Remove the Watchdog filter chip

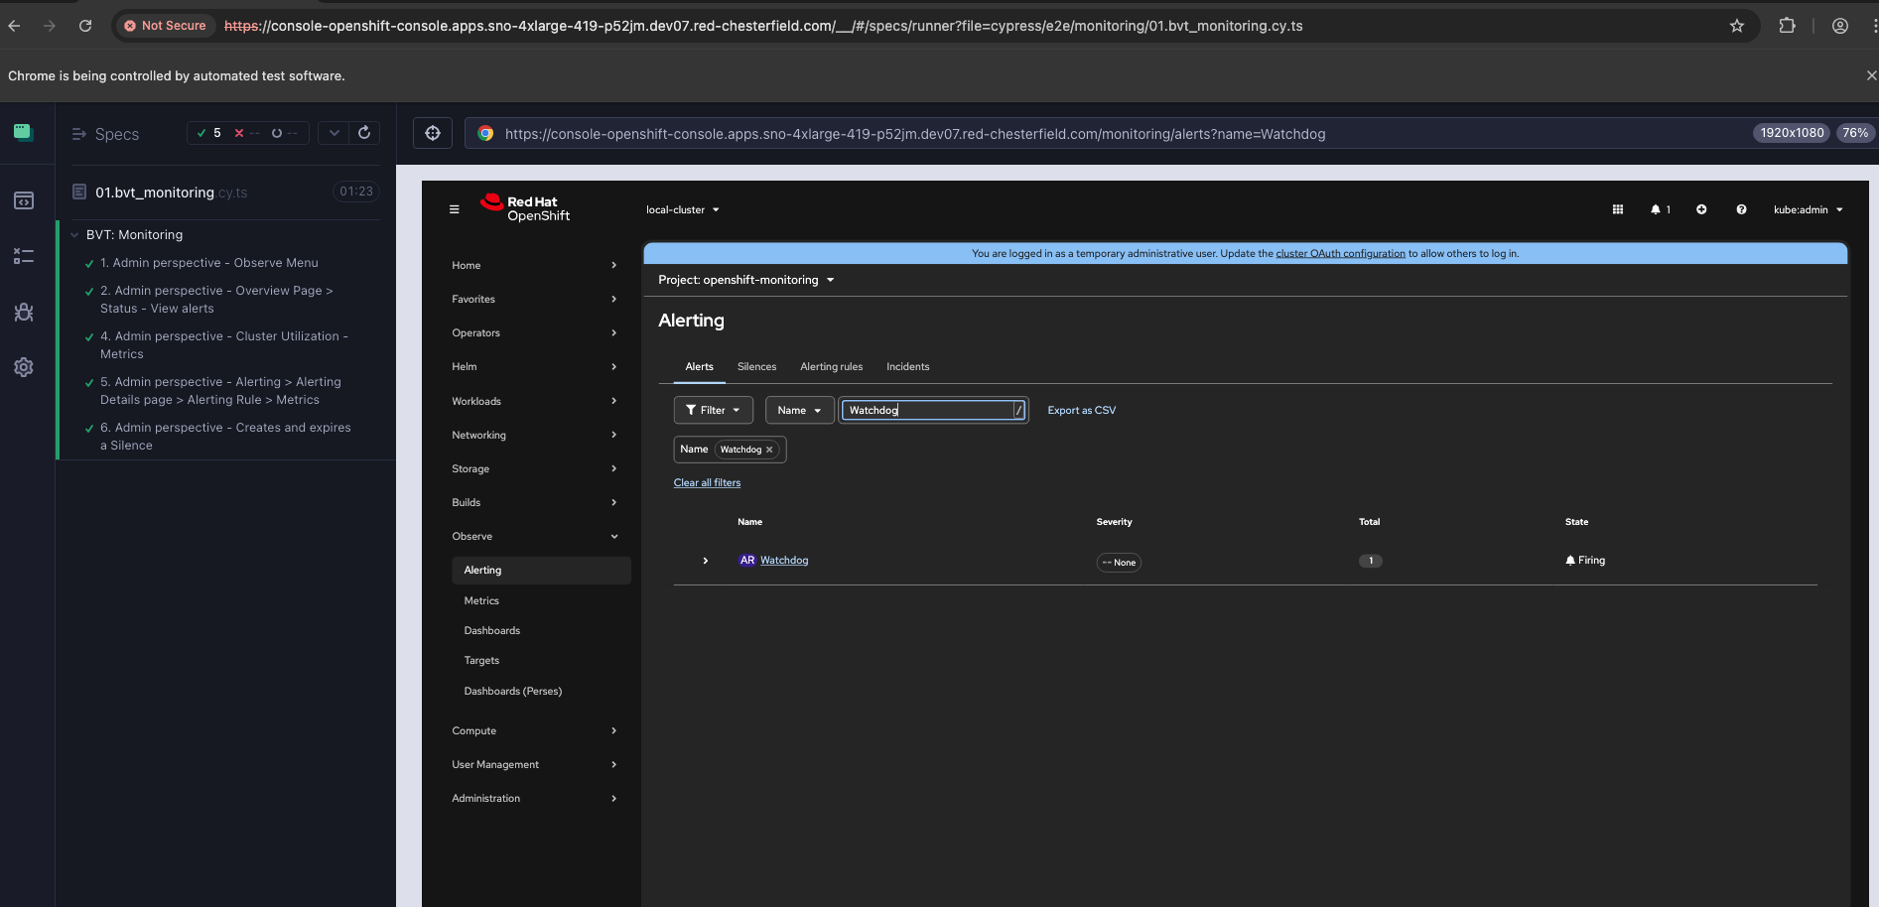(769, 450)
